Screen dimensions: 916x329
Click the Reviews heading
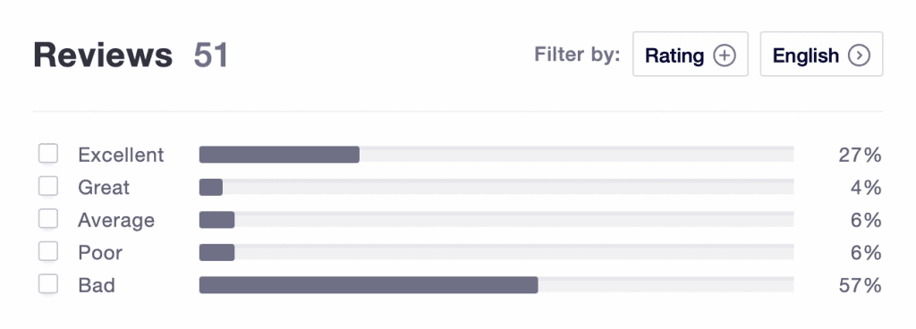click(x=103, y=55)
